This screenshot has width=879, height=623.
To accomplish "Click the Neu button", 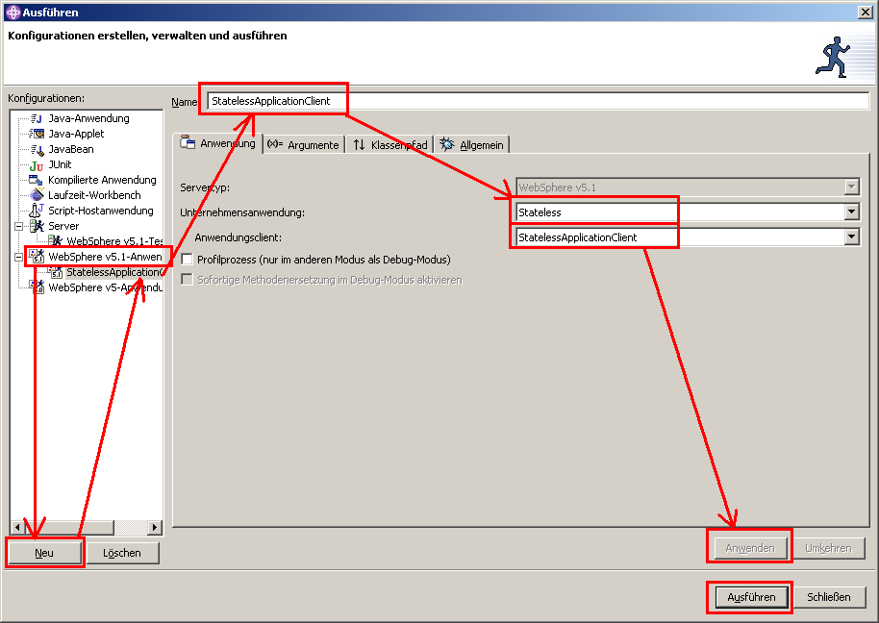I will [44, 553].
